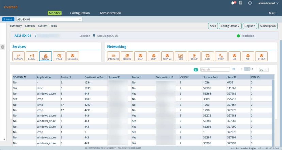
Task: Click the Subscription button
Action: click(x=268, y=26)
